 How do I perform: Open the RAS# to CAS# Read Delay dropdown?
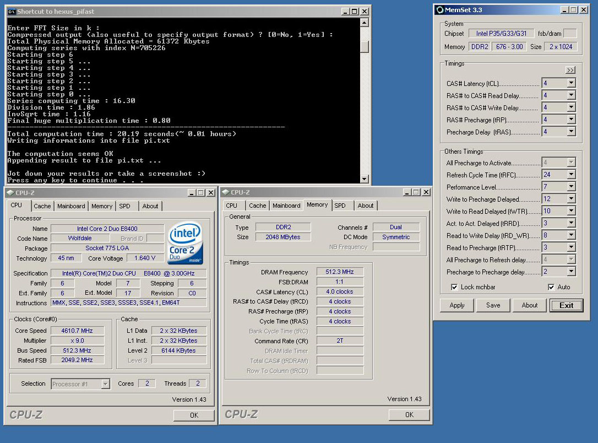tap(571, 95)
